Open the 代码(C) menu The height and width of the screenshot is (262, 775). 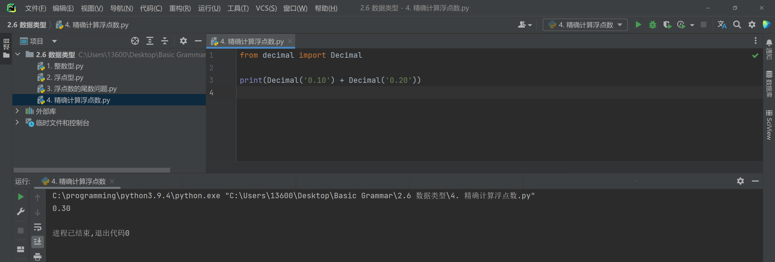click(x=151, y=8)
